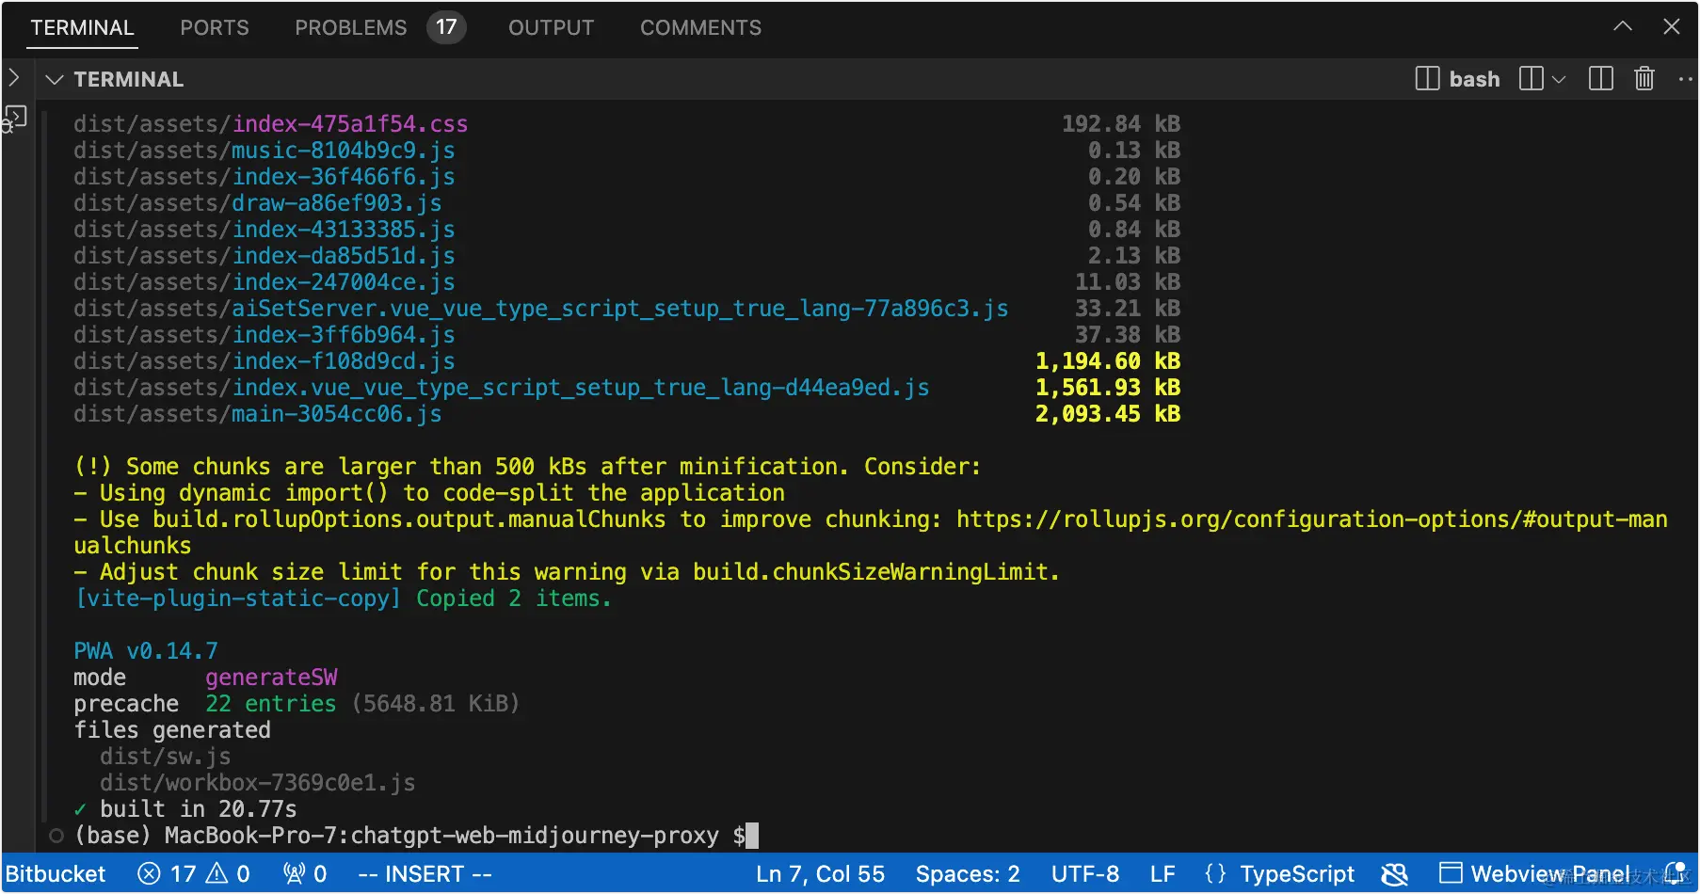Open the PORTS tab
The width and height of the screenshot is (1700, 894).
tap(215, 28)
